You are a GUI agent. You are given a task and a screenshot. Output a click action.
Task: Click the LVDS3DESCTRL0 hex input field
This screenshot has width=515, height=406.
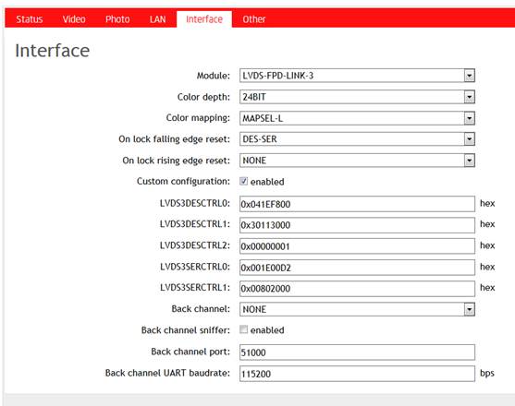click(x=357, y=204)
